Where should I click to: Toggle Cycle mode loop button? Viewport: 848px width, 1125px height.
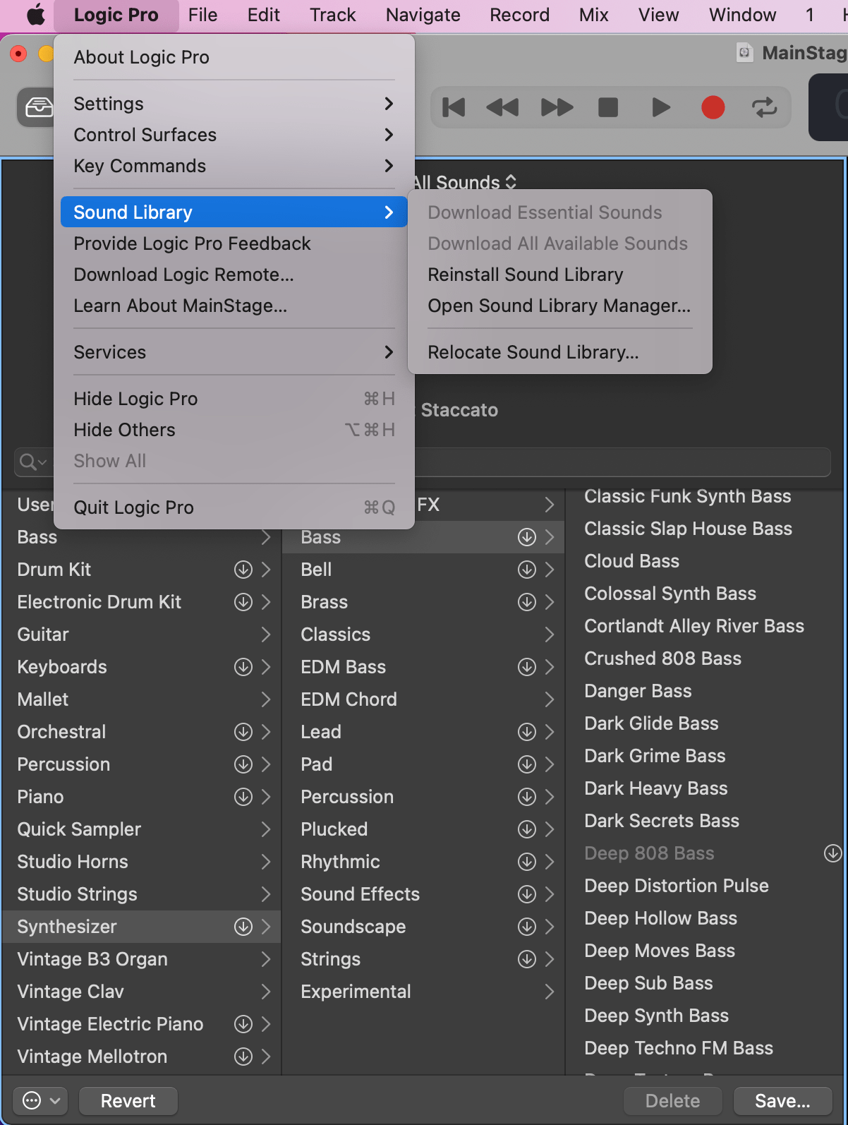[765, 107]
